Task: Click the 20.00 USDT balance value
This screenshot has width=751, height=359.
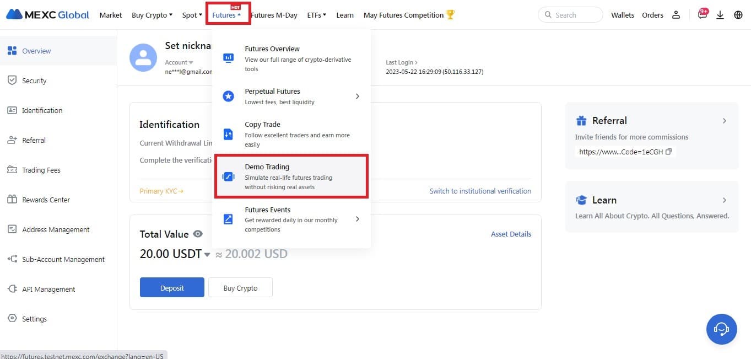Action: point(171,254)
